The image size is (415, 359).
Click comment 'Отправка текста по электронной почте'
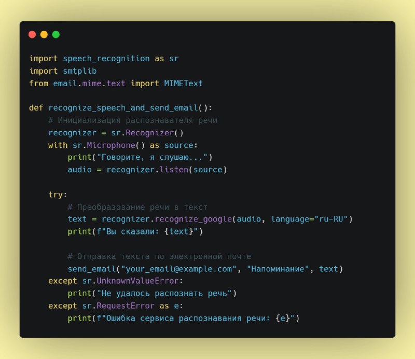pos(159,257)
